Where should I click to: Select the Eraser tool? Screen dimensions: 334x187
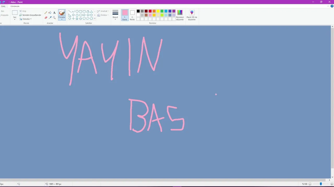[x=46, y=18]
